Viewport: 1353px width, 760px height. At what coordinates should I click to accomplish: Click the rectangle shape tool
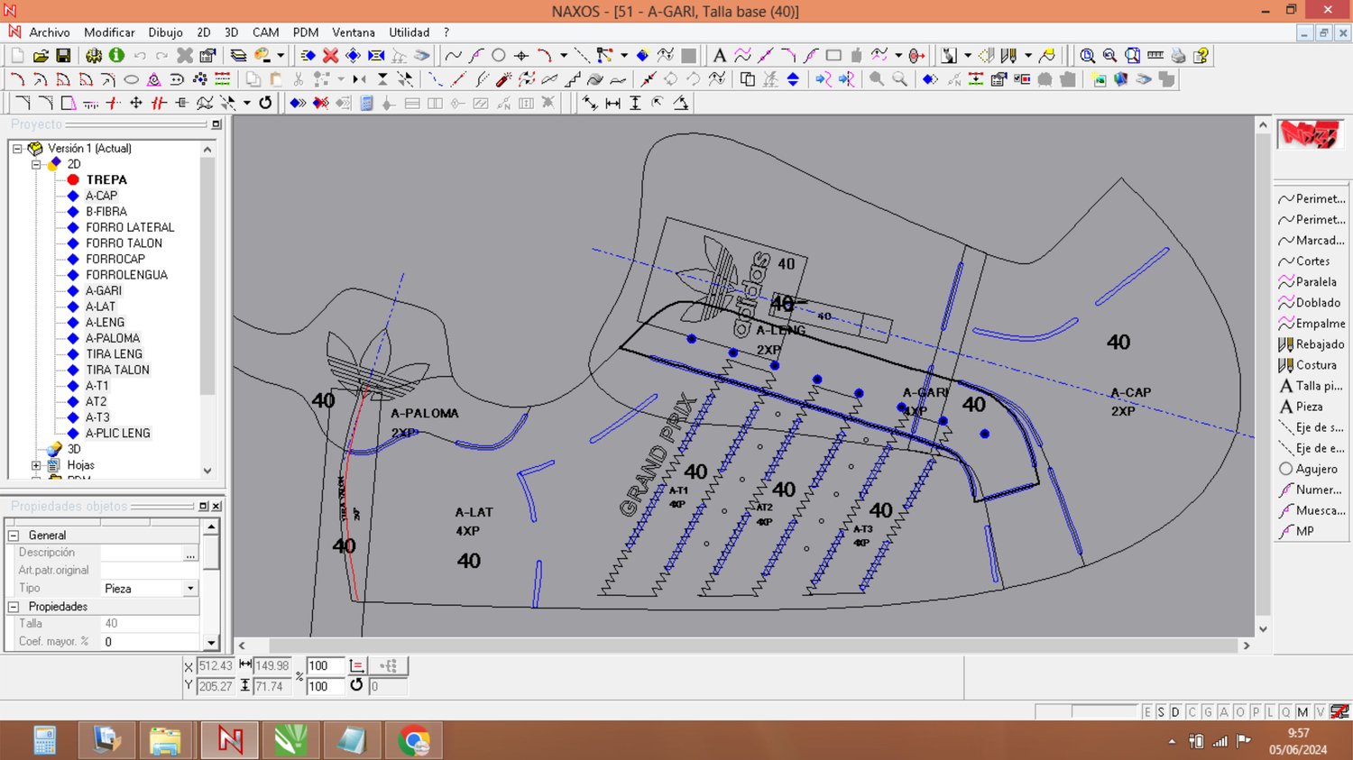point(833,55)
